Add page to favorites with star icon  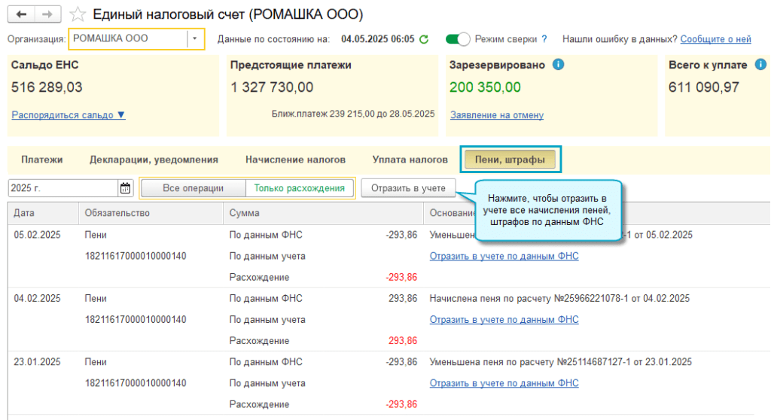[x=77, y=14]
